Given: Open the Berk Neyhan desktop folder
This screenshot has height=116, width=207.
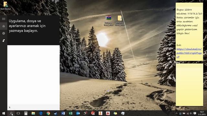Looking at the screenshot, I should [5, 5].
